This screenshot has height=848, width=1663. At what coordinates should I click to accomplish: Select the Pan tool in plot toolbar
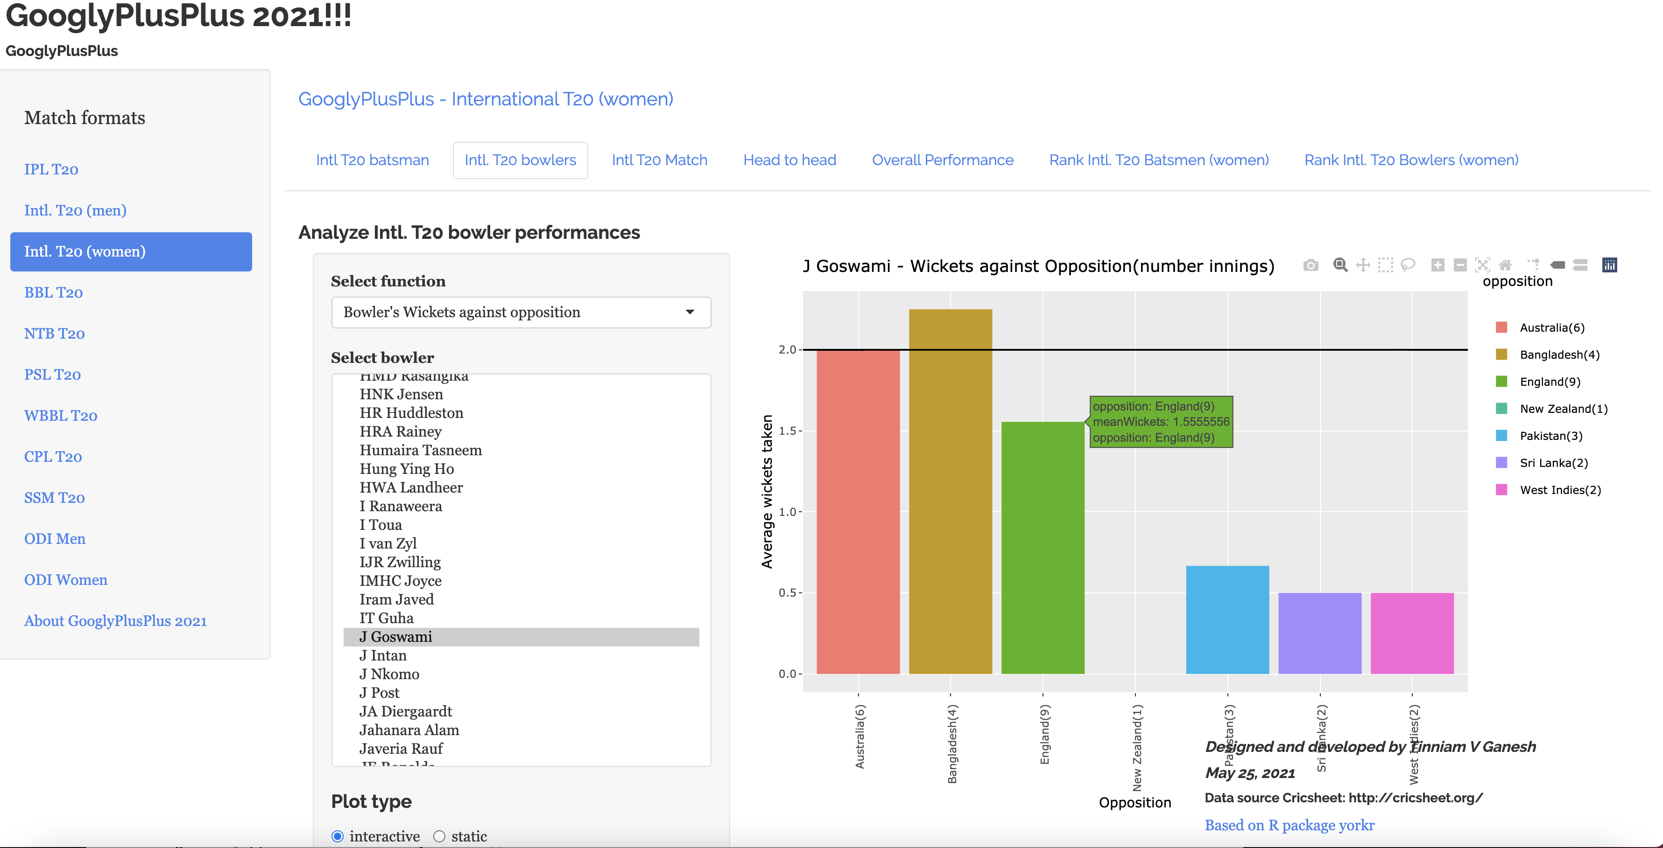(x=1363, y=265)
